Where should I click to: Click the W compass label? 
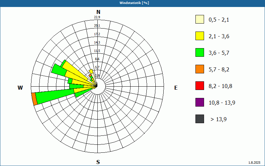[x=20, y=88]
